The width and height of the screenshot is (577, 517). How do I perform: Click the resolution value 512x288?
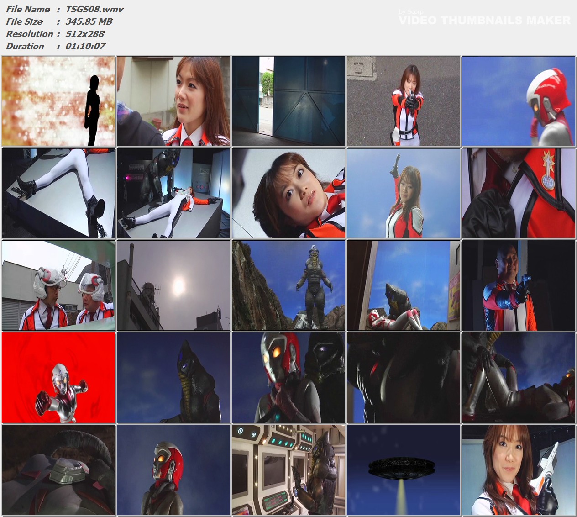coord(85,34)
